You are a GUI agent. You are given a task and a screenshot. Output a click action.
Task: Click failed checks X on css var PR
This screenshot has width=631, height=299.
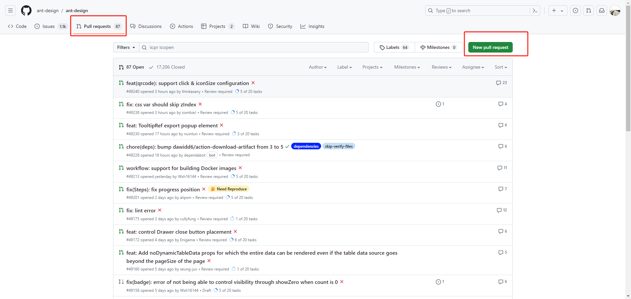pyautogui.click(x=200, y=104)
